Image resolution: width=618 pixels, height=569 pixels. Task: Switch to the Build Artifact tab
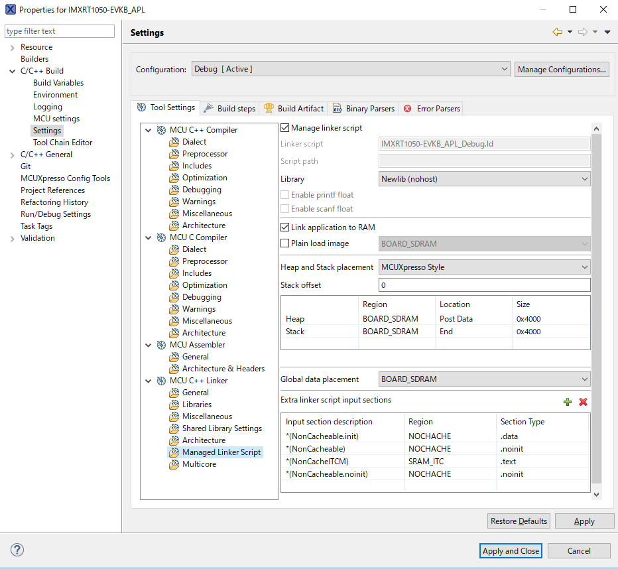pos(294,108)
